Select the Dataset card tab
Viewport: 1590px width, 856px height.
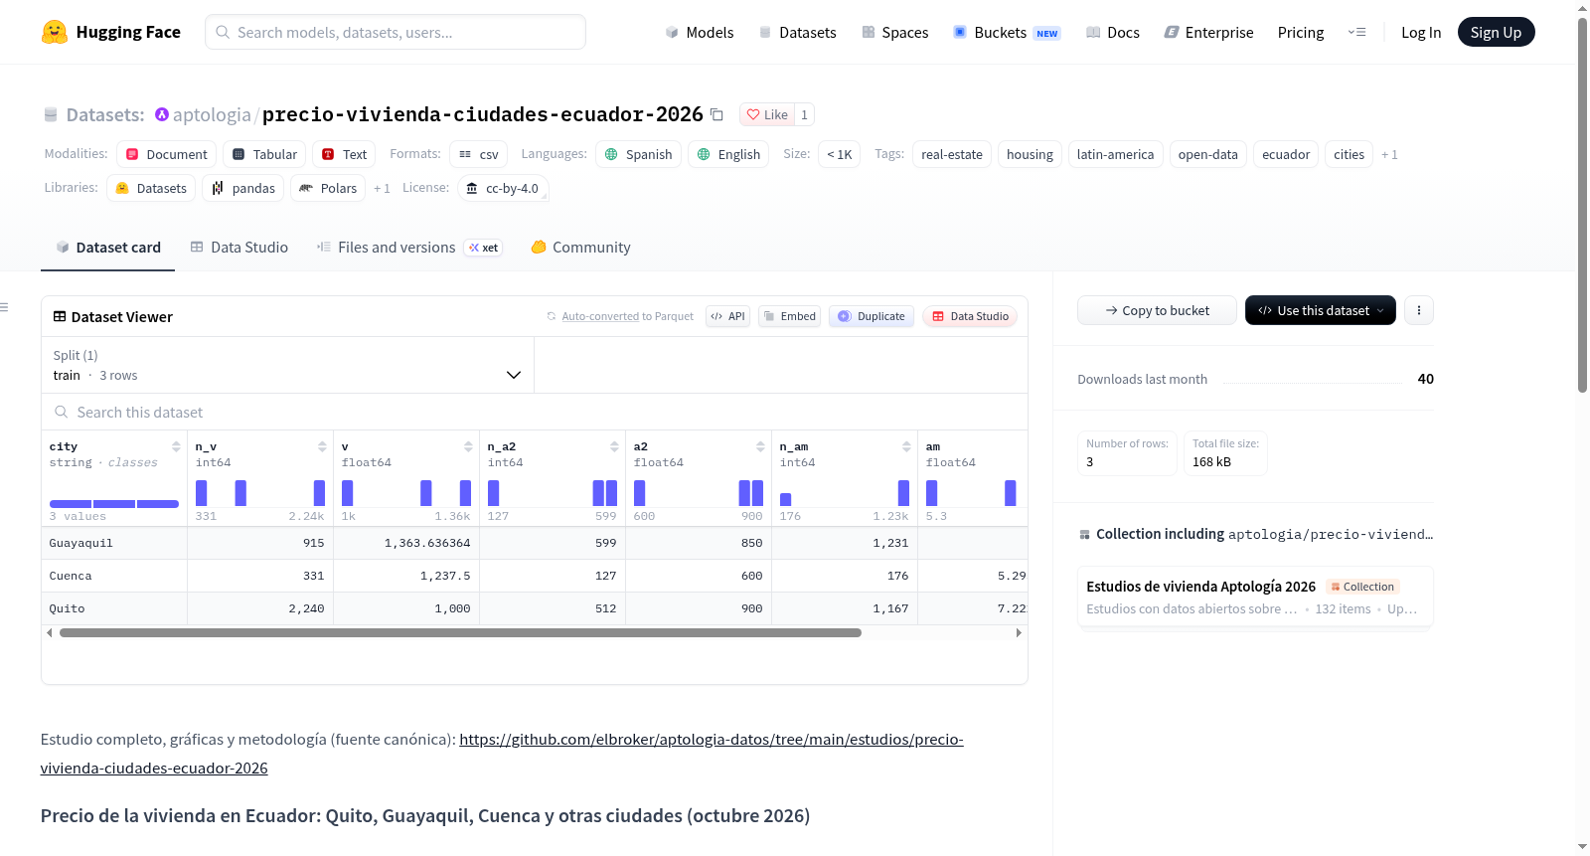108,248
